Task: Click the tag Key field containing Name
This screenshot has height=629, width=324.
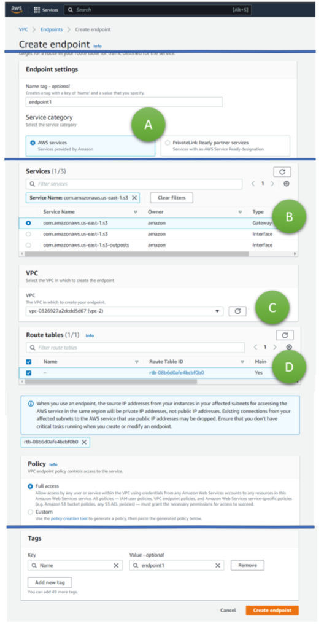Action: 75,565
